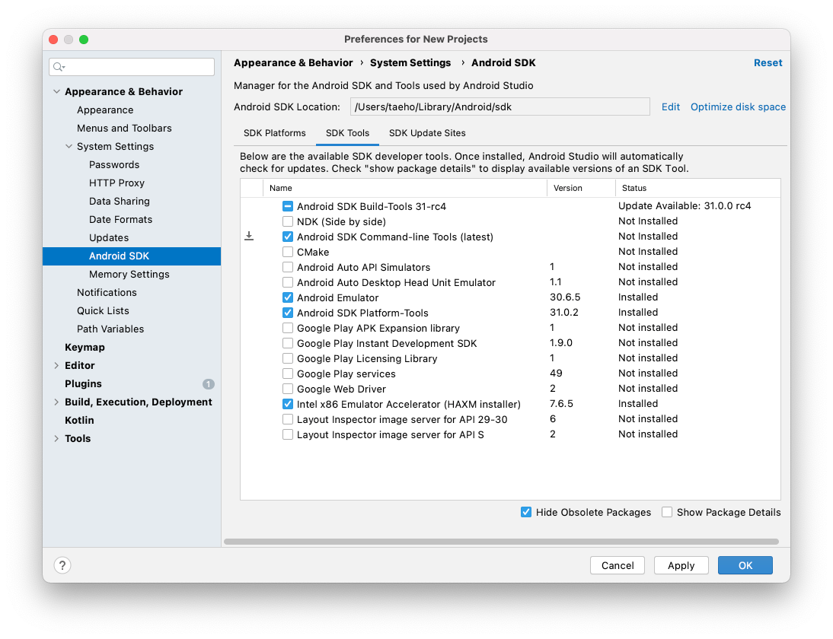
Task: Click the Version column header
Action: [x=581, y=188]
